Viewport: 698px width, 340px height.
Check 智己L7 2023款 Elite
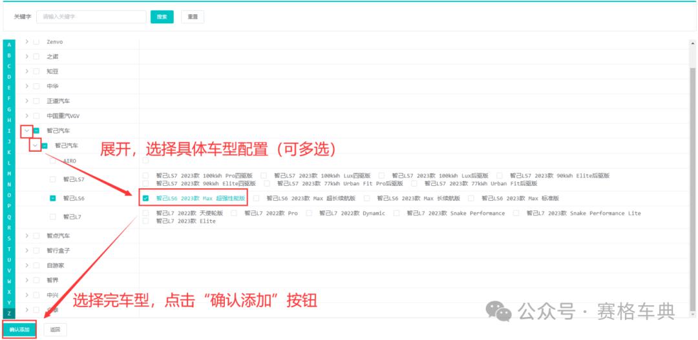click(145, 221)
